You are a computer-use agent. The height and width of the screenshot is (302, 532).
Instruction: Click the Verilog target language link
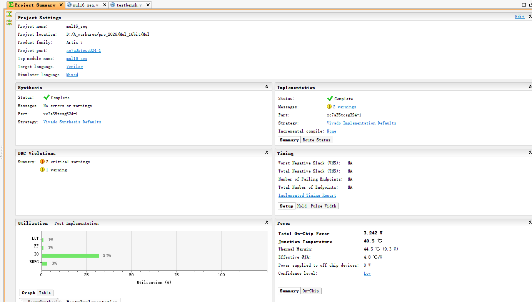tap(75, 66)
